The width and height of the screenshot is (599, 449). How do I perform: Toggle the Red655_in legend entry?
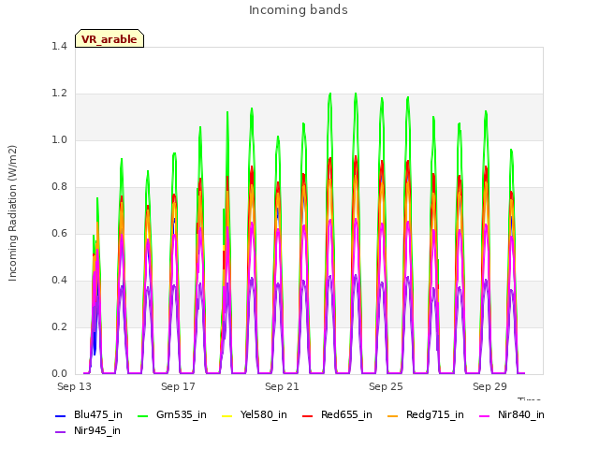click(x=337, y=415)
